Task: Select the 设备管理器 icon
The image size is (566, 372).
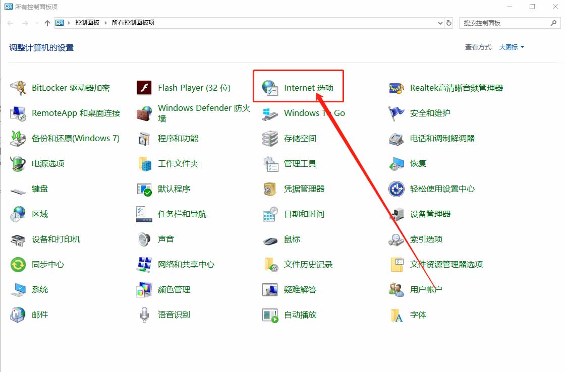Action: tap(397, 214)
